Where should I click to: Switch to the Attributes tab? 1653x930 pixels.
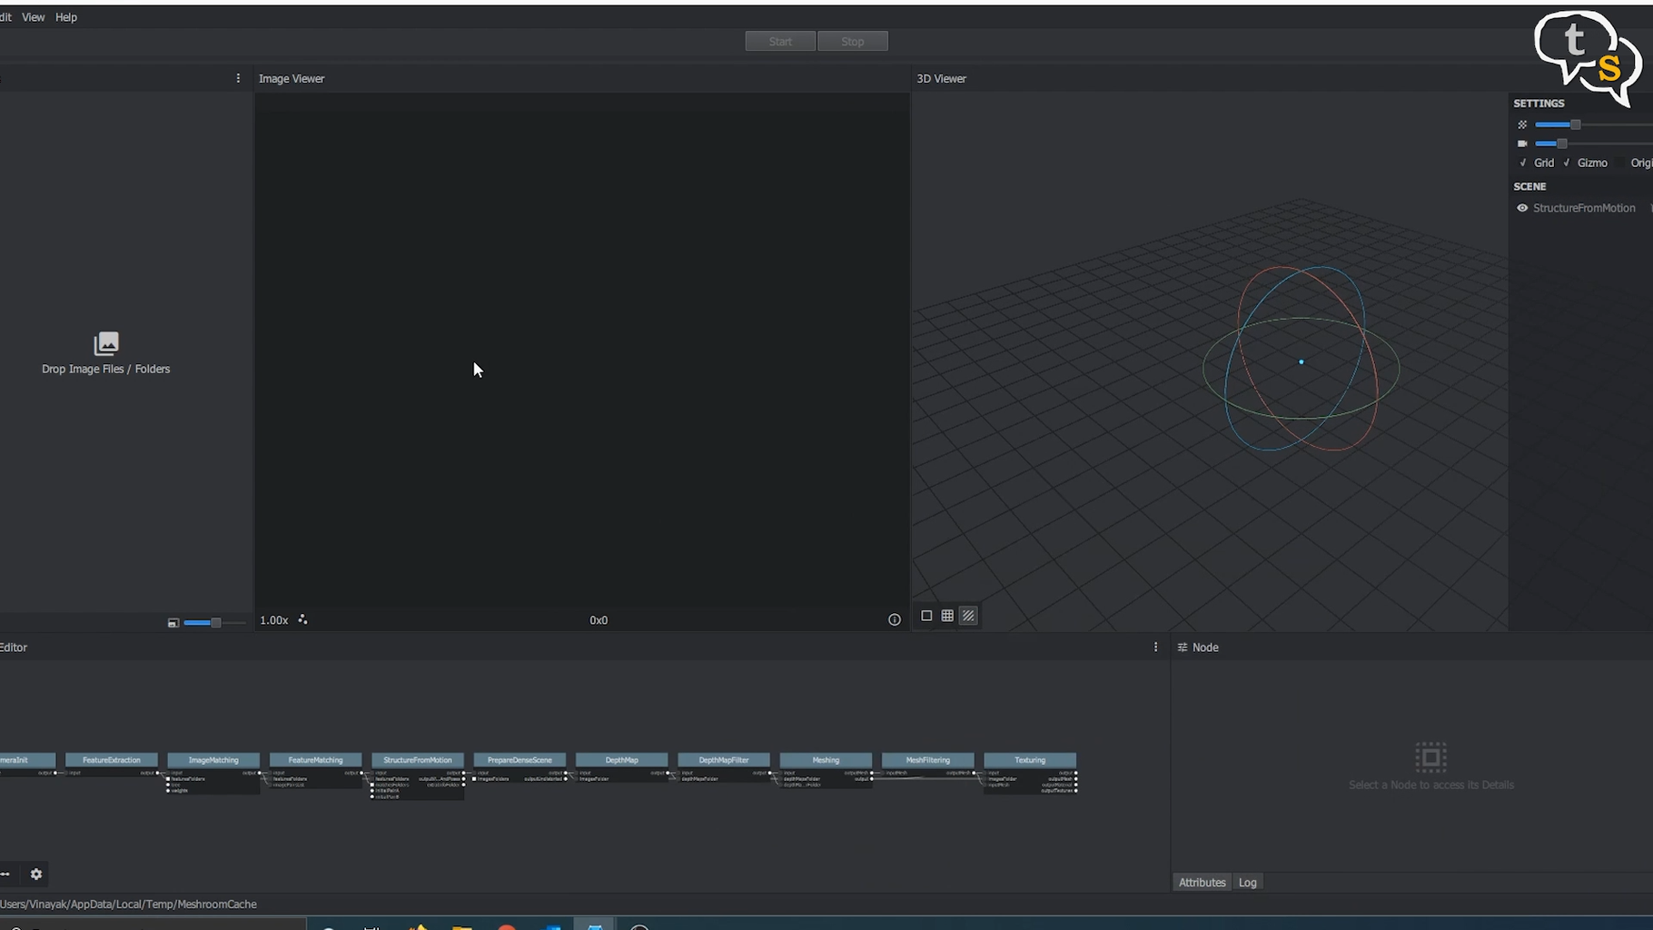[1202, 882]
